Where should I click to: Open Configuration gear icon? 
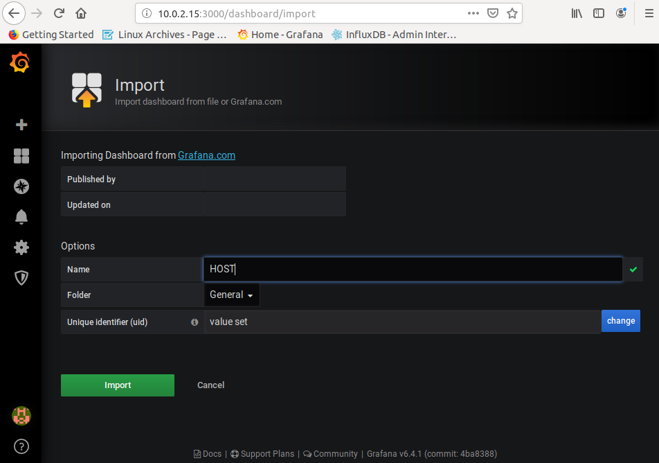click(x=21, y=247)
